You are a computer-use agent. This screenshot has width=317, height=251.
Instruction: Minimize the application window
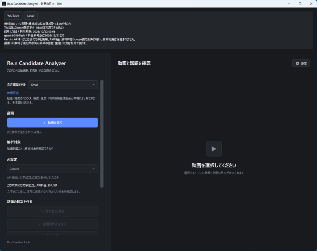tap(289, 4)
